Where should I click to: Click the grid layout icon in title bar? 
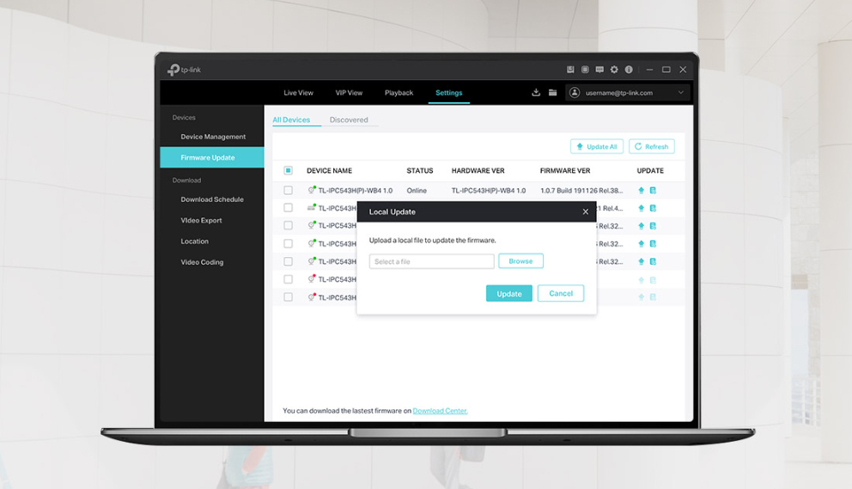coord(585,70)
